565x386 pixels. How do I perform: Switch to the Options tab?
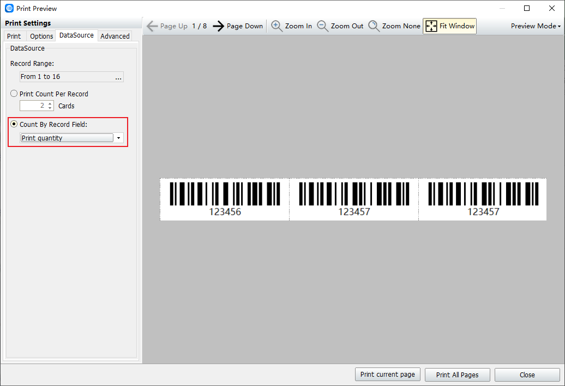(41, 36)
